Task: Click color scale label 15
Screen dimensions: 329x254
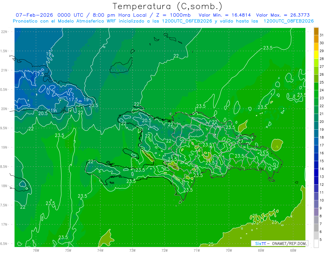Action: click(322, 161)
